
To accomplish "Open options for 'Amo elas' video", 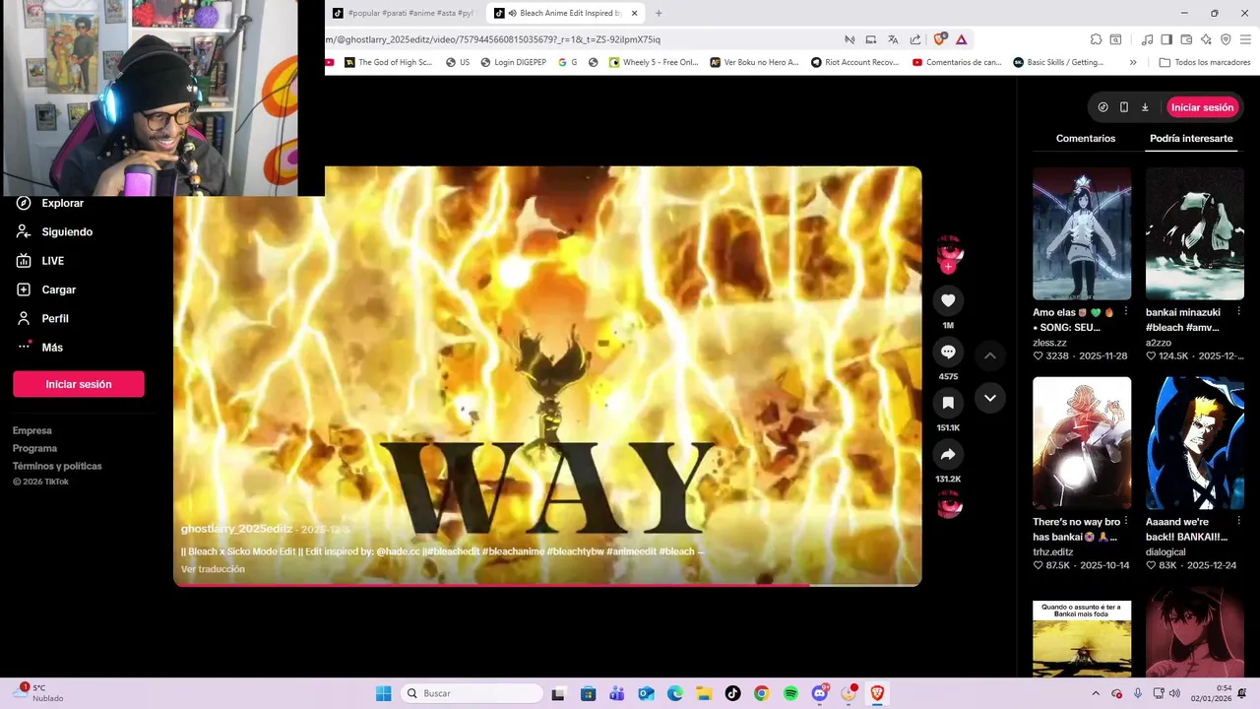I will (x=1126, y=312).
